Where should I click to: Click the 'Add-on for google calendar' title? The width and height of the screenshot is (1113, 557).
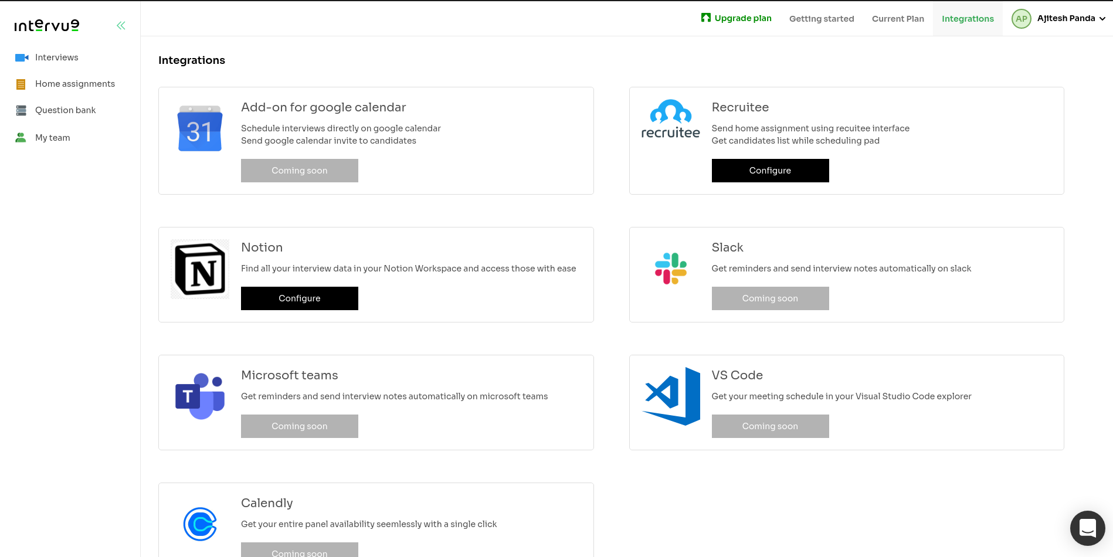[323, 107]
